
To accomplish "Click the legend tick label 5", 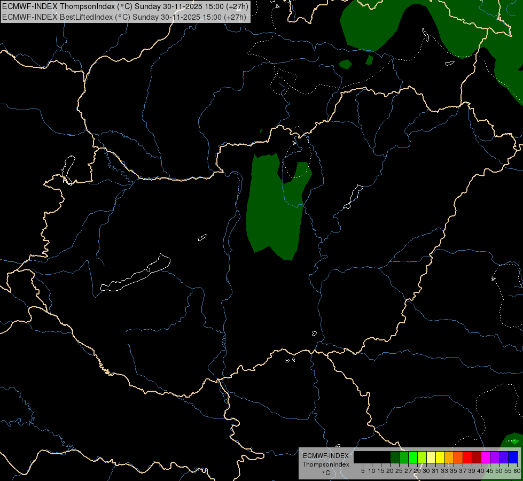I will (x=363, y=471).
